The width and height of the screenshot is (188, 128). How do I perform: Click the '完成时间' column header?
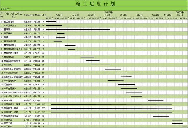[36, 15]
